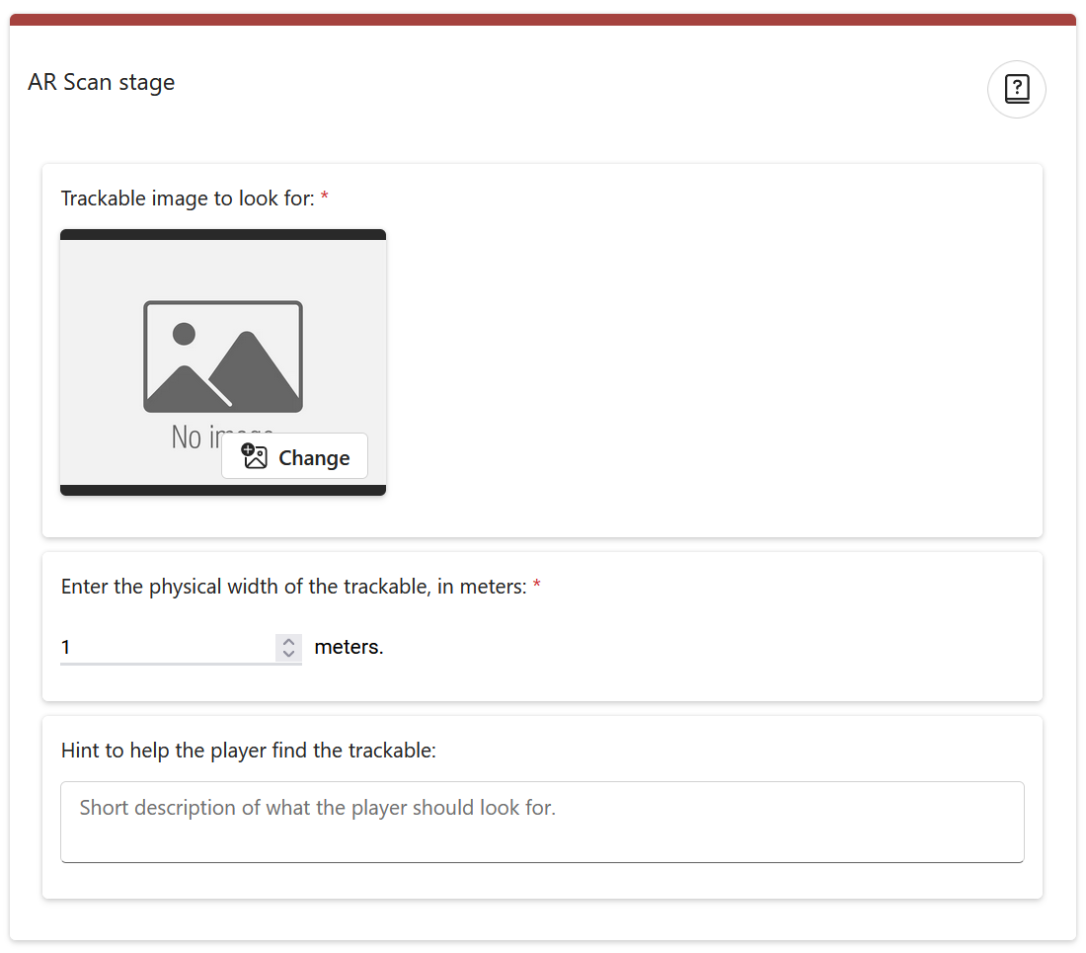Click the "Trackable image to look for" label
Image resolution: width=1086 pixels, height=953 pixels.
click(x=188, y=199)
